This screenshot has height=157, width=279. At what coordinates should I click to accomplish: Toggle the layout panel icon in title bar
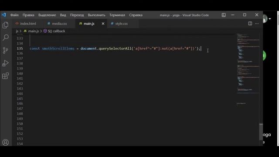point(224,15)
